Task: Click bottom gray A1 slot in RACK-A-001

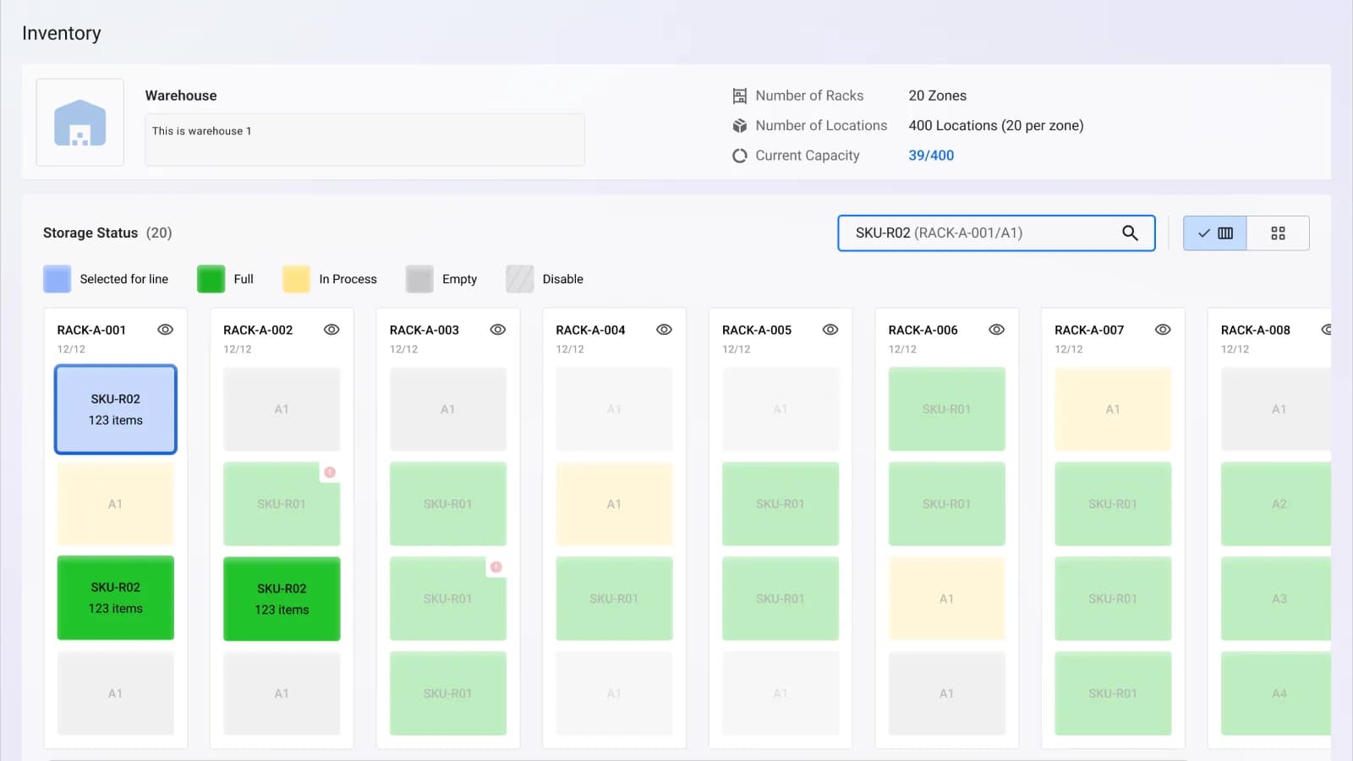Action: 116,693
